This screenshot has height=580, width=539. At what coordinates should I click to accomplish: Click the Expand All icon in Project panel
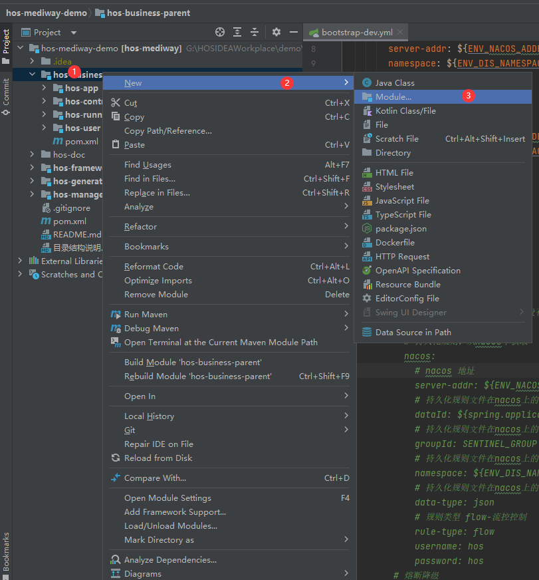coord(237,32)
